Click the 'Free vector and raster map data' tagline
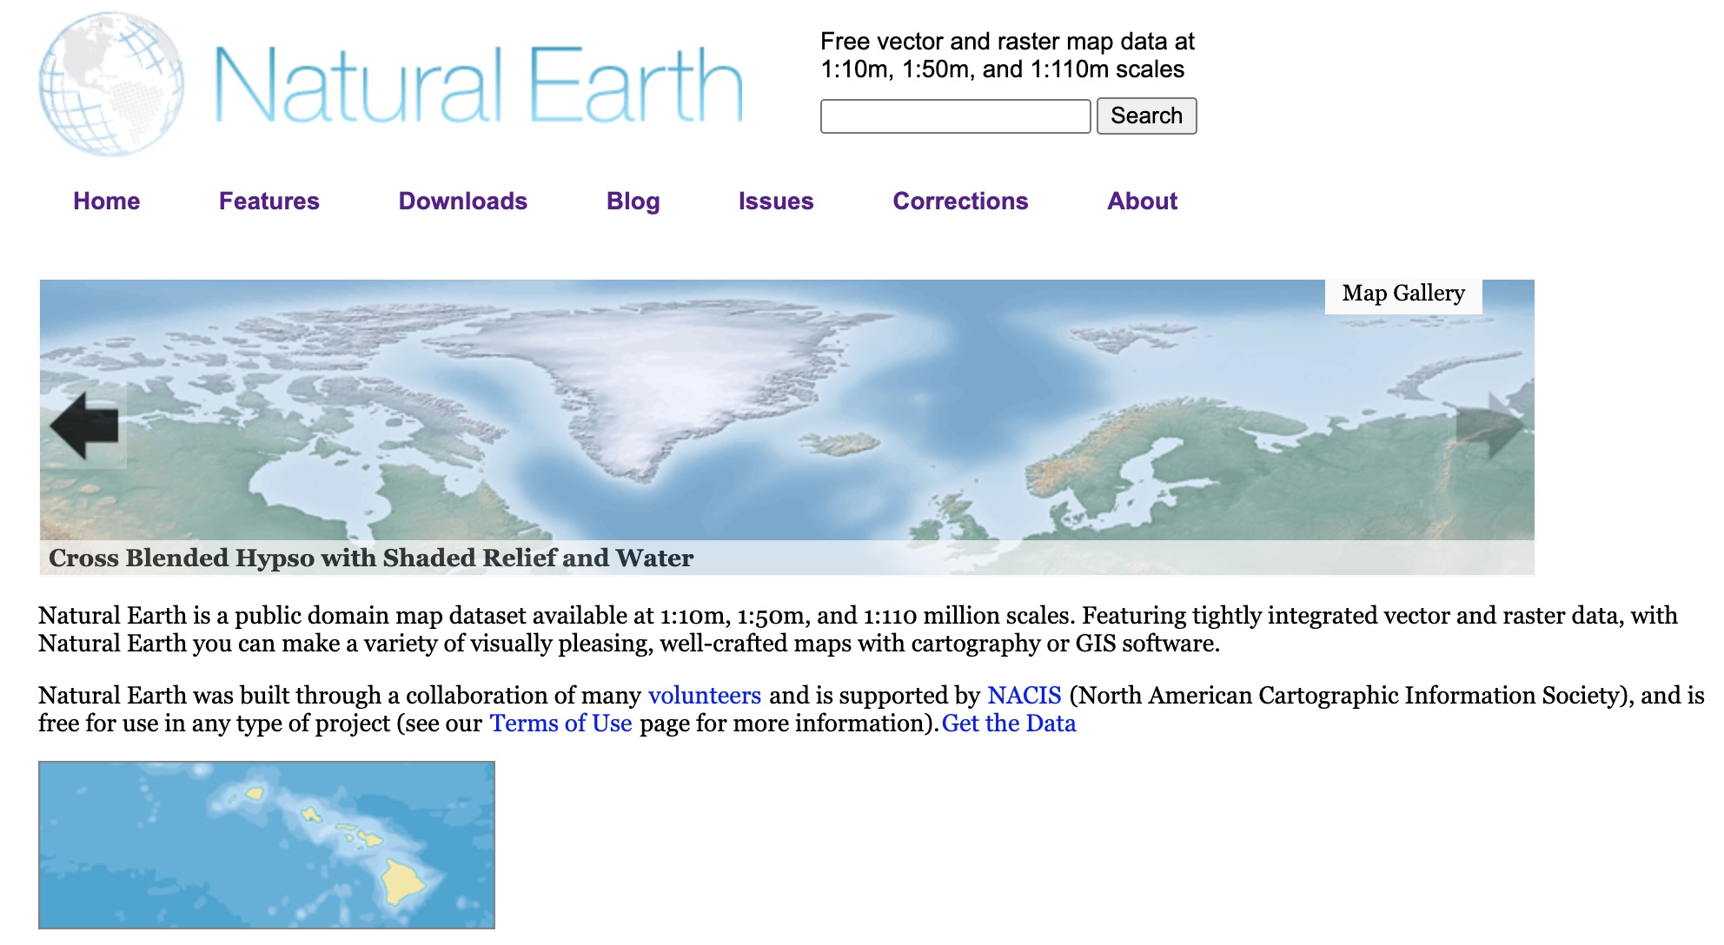This screenshot has height=945, width=1724. (1008, 56)
